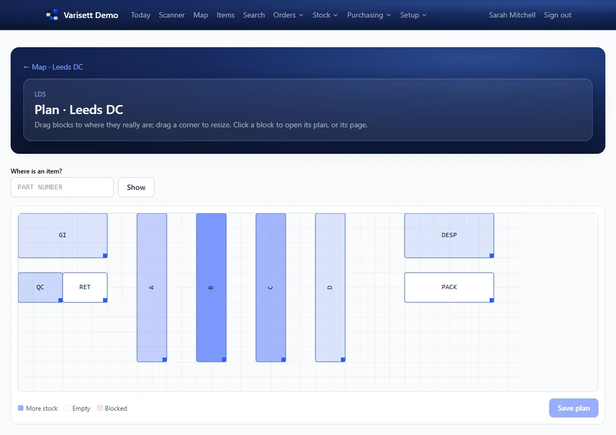Open the Search page
Image resolution: width=616 pixels, height=435 pixels.
pos(254,15)
